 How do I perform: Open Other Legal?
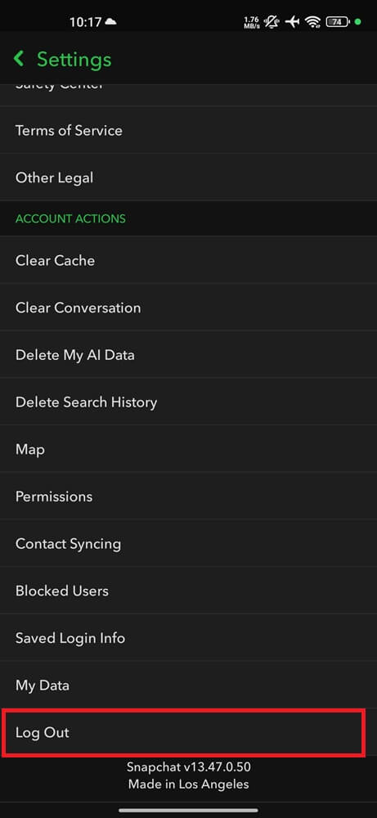pyautogui.click(x=188, y=178)
